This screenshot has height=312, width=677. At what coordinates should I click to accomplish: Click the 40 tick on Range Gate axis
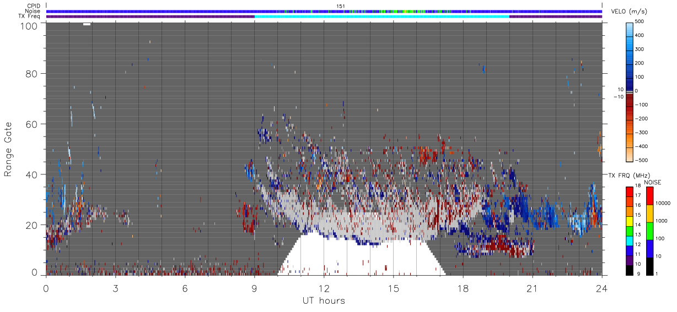(33, 174)
